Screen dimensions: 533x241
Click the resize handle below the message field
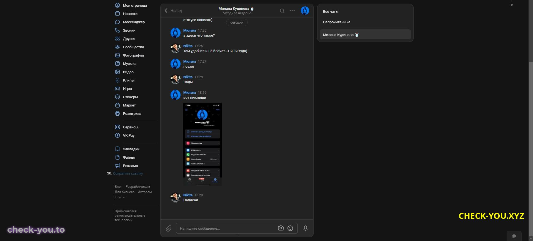click(x=237, y=235)
